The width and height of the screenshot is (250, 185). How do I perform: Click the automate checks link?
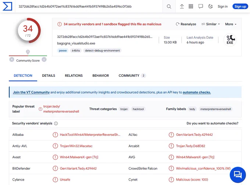point(197,92)
